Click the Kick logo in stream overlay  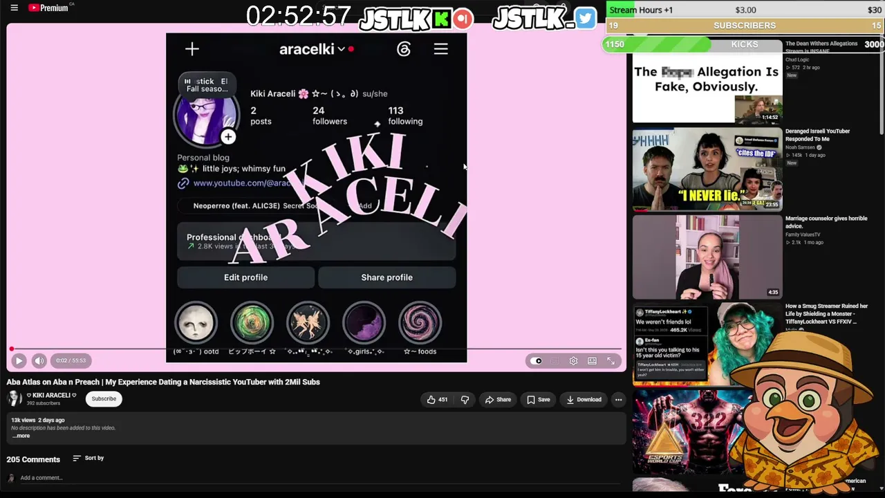[x=442, y=19]
